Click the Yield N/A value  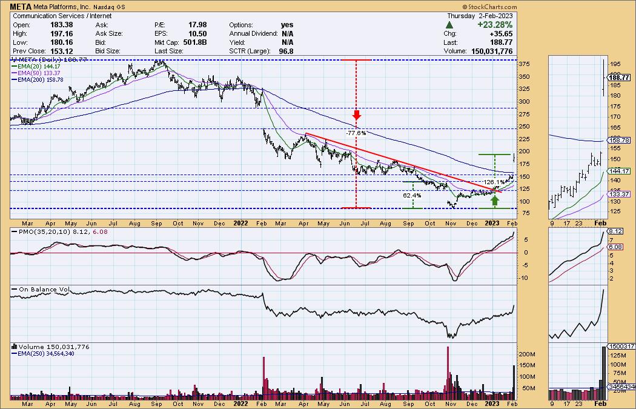pyautogui.click(x=287, y=42)
